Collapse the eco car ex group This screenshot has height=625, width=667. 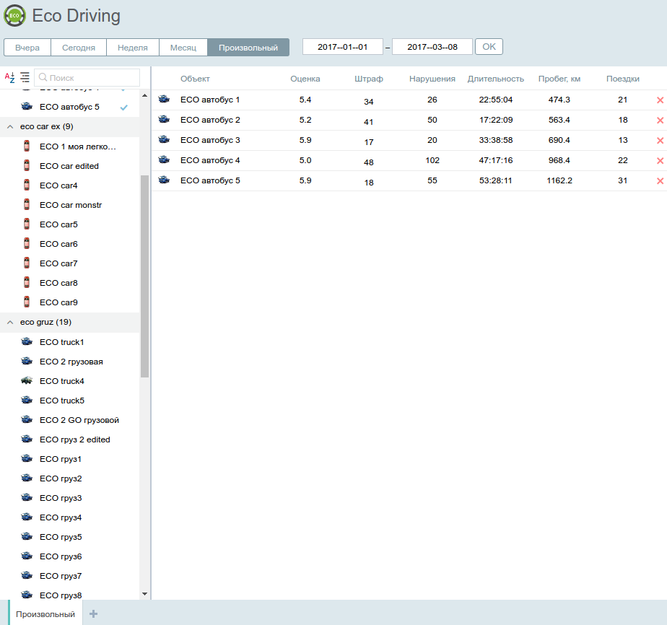(10, 127)
